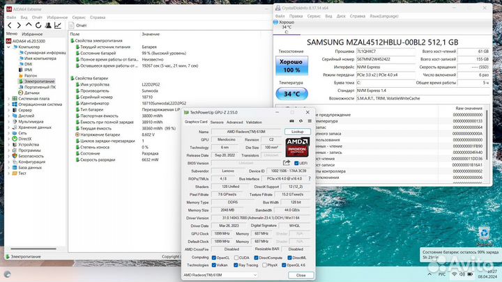Click the SMART list vertical scrollbar
Screen dimensions: 502x282
coord(487,135)
